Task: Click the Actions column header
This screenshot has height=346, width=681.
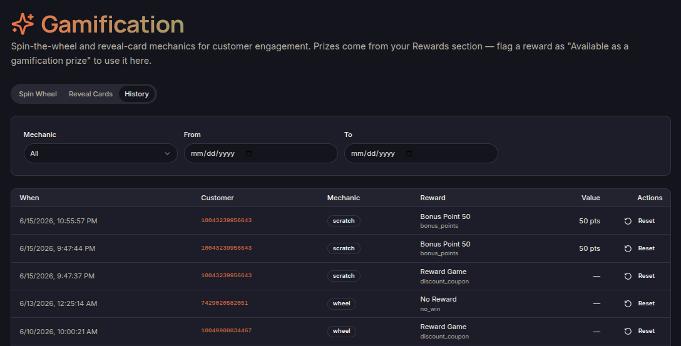Action: [650, 198]
